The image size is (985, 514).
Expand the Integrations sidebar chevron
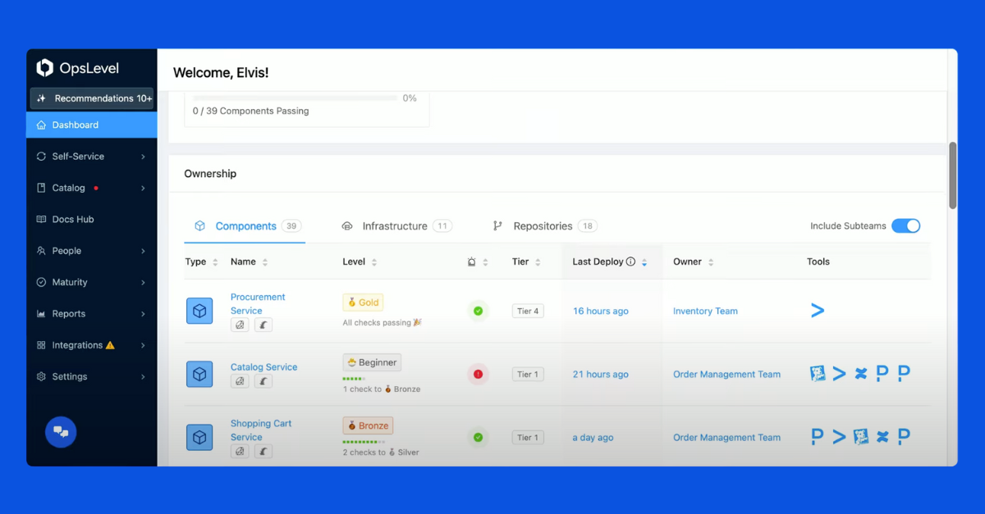(x=143, y=345)
